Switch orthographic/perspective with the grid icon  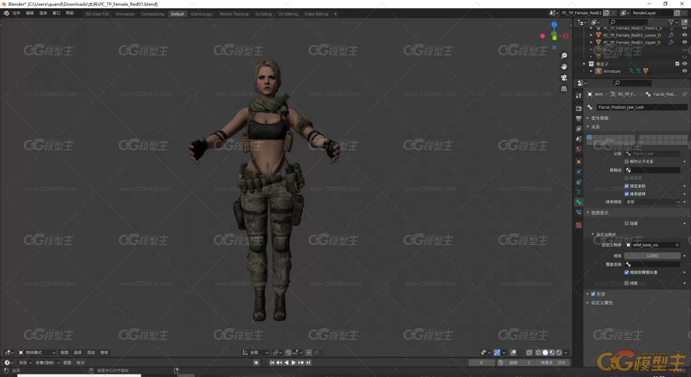tap(564, 89)
